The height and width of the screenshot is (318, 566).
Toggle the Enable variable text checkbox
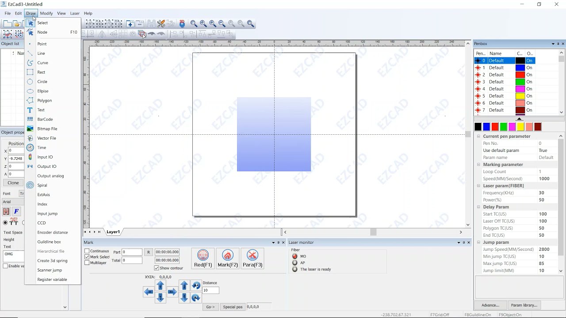5,266
